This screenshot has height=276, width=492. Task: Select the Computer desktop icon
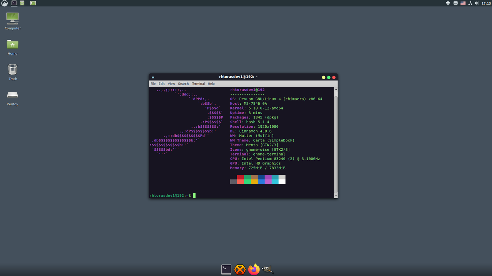pyautogui.click(x=13, y=21)
